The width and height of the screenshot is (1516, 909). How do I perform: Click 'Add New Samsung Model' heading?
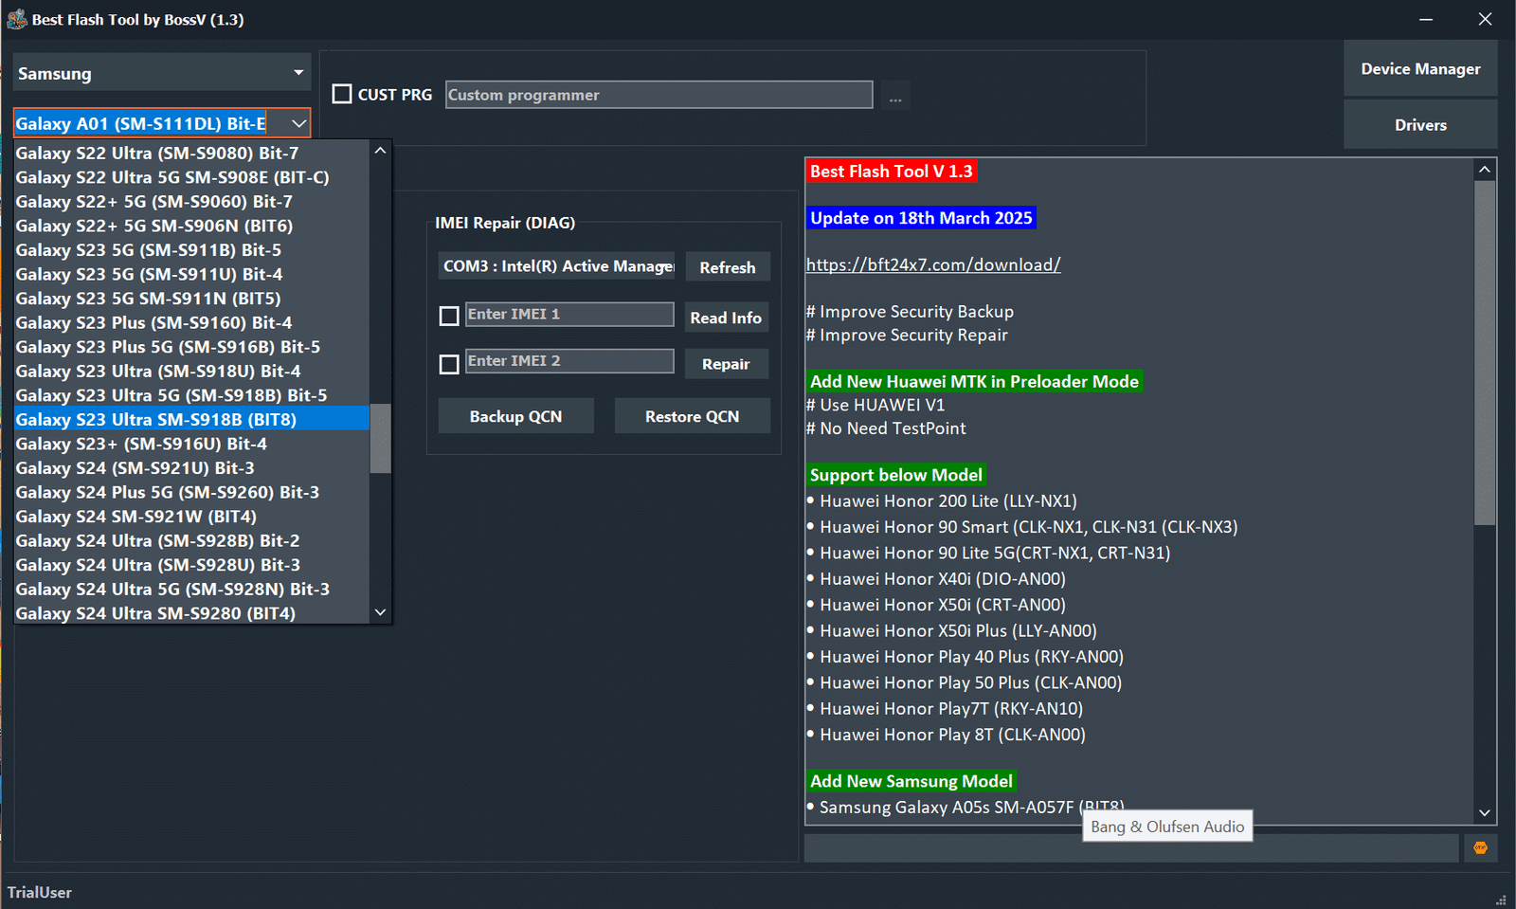click(x=911, y=781)
